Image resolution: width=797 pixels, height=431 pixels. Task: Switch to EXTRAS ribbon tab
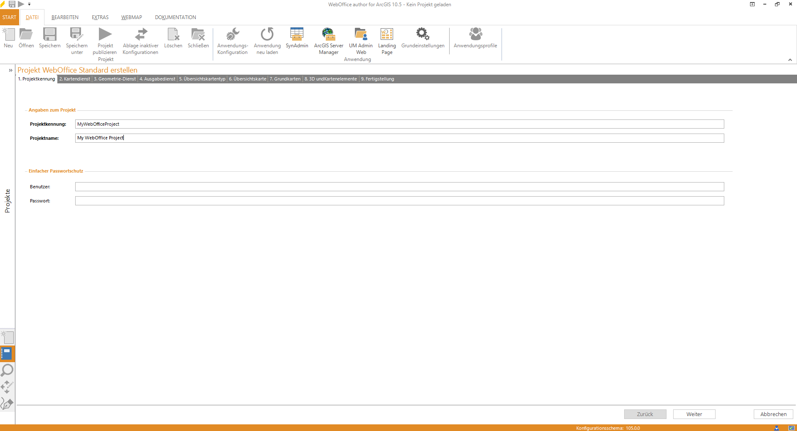pos(100,17)
